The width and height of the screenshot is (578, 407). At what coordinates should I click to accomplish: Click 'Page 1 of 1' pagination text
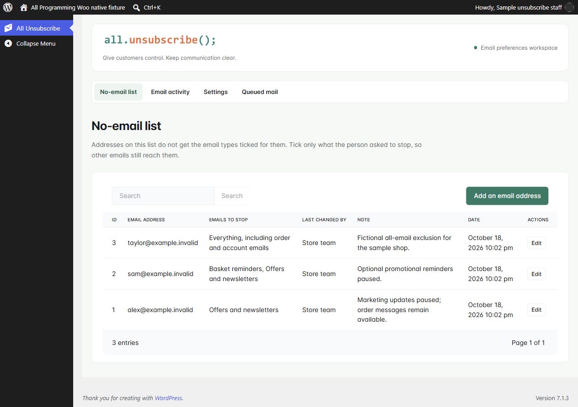click(x=528, y=343)
